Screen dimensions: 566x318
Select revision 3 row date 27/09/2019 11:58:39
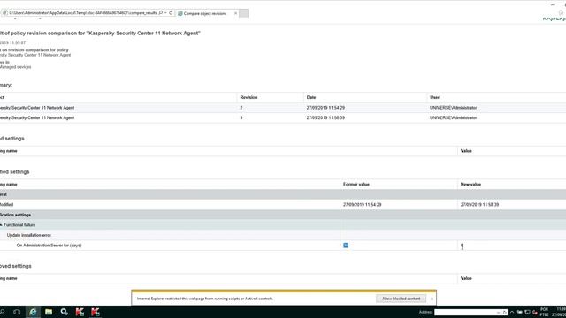click(325, 117)
